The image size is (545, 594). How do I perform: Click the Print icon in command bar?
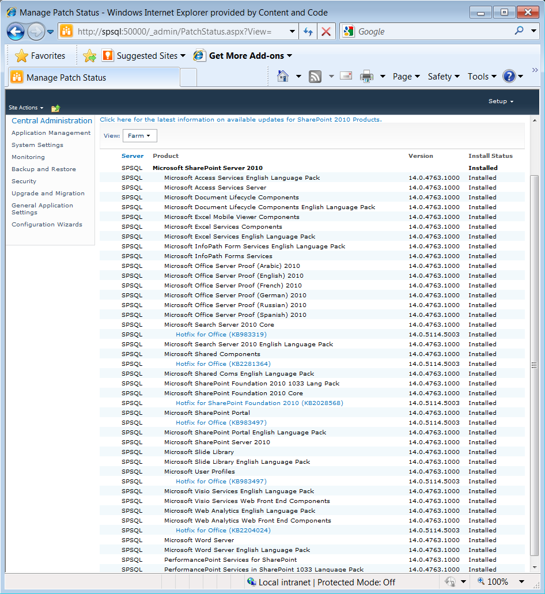pos(366,76)
